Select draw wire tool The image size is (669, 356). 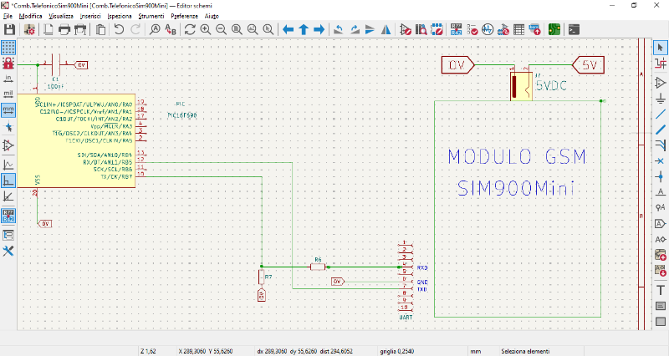click(x=661, y=114)
